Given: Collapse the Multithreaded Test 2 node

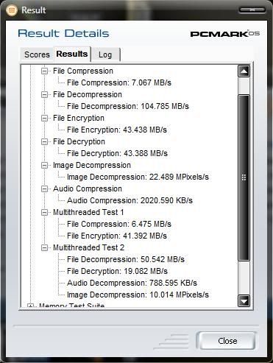Looking at the screenshot, I should coord(44,248).
